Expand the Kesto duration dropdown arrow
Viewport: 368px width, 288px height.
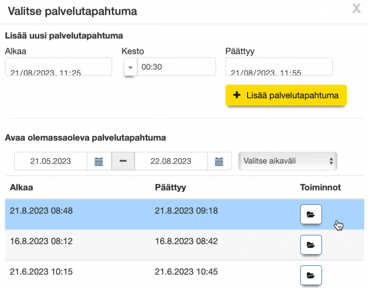[x=131, y=67]
